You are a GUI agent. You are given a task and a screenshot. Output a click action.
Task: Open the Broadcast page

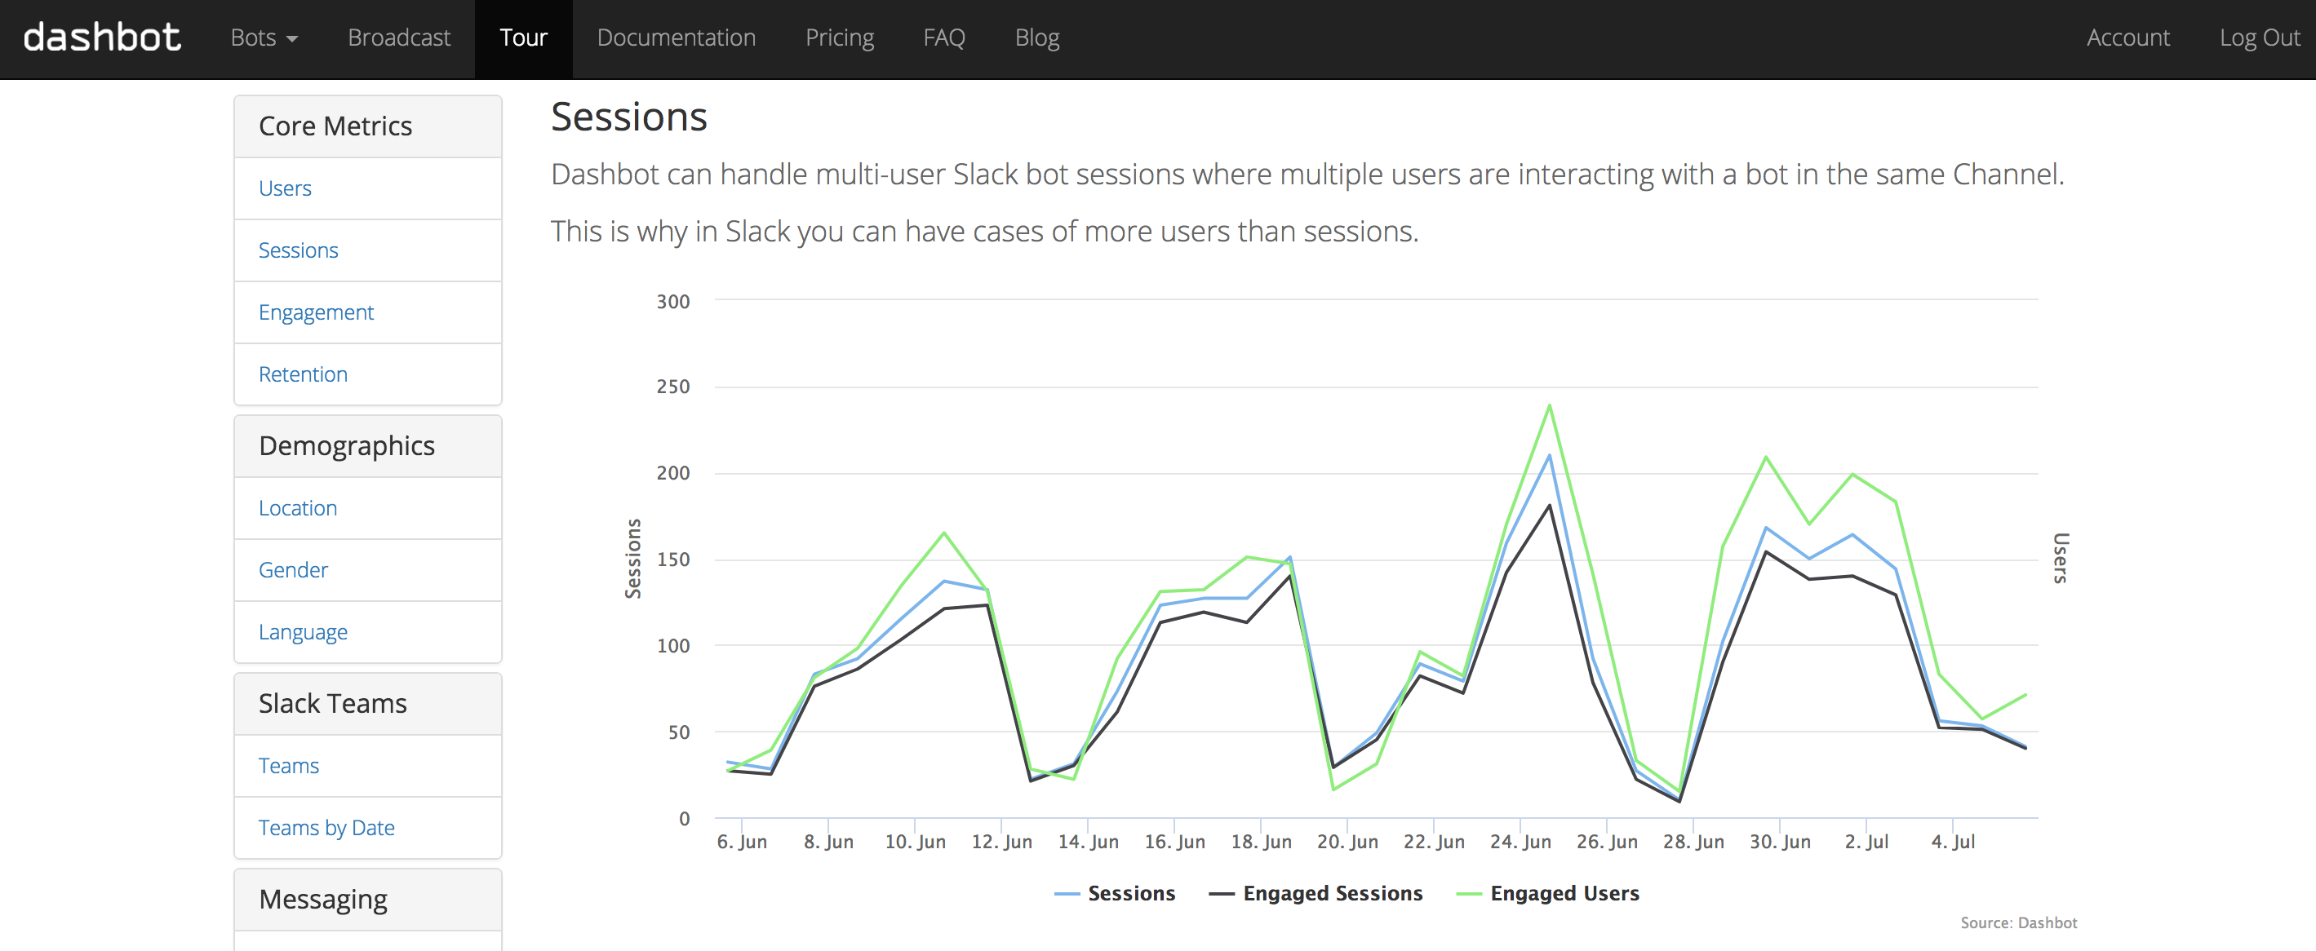(398, 38)
